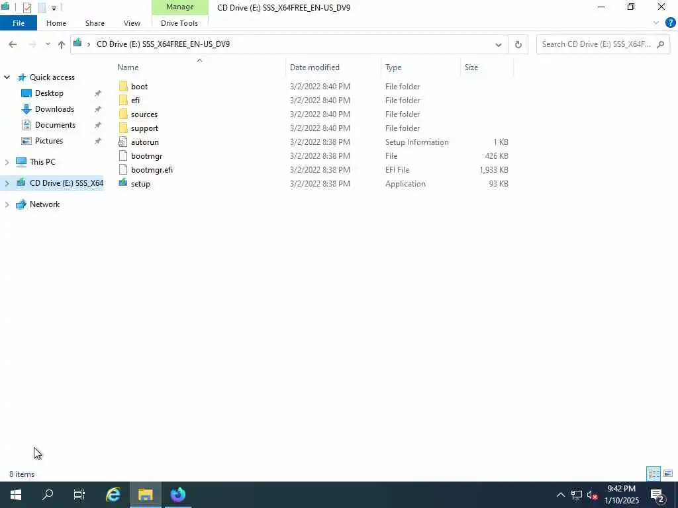
Task: Select Network in the navigation pane
Action: click(44, 204)
